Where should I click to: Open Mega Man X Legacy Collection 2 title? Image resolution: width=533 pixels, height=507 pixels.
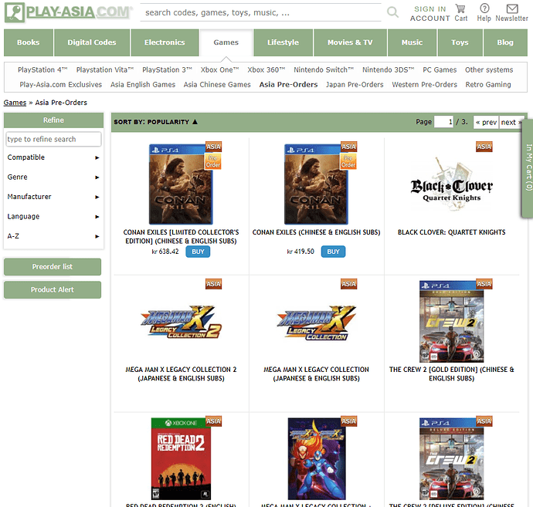(181, 373)
